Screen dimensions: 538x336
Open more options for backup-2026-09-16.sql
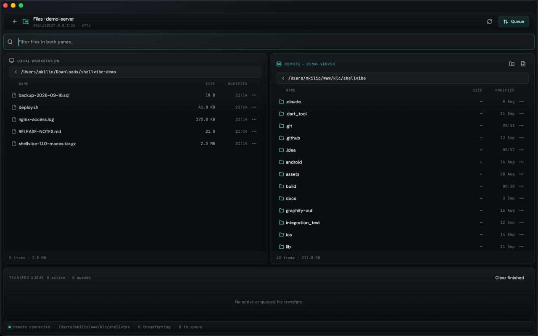(254, 95)
